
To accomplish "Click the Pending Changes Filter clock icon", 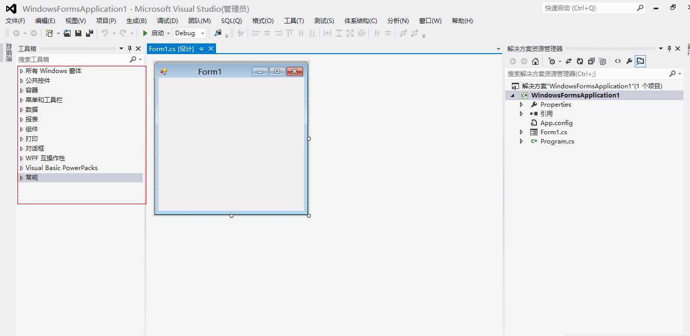I will [552, 61].
